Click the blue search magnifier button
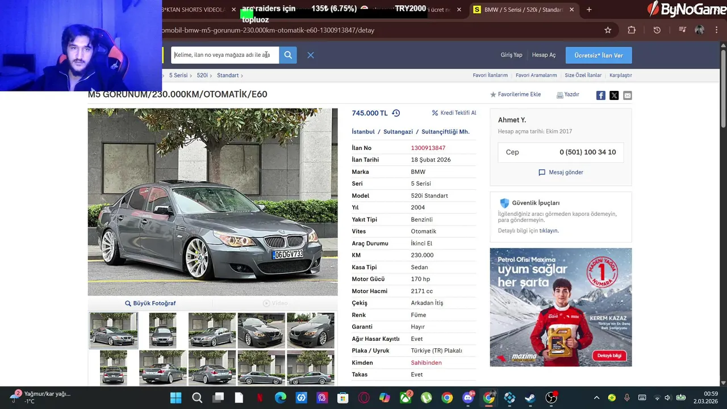Image resolution: width=727 pixels, height=409 pixels. coord(288,55)
